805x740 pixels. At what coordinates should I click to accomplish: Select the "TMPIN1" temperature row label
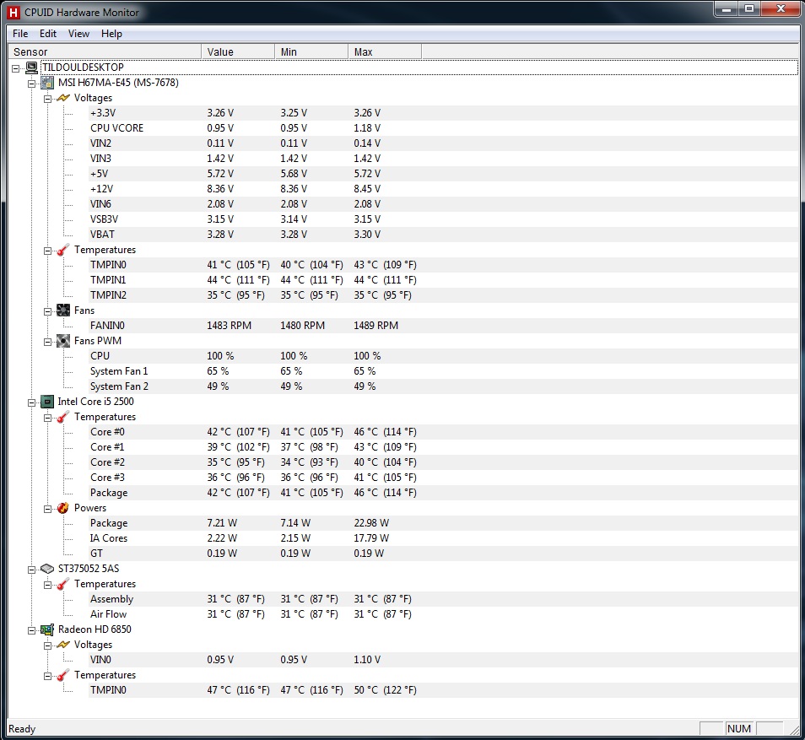pos(108,280)
